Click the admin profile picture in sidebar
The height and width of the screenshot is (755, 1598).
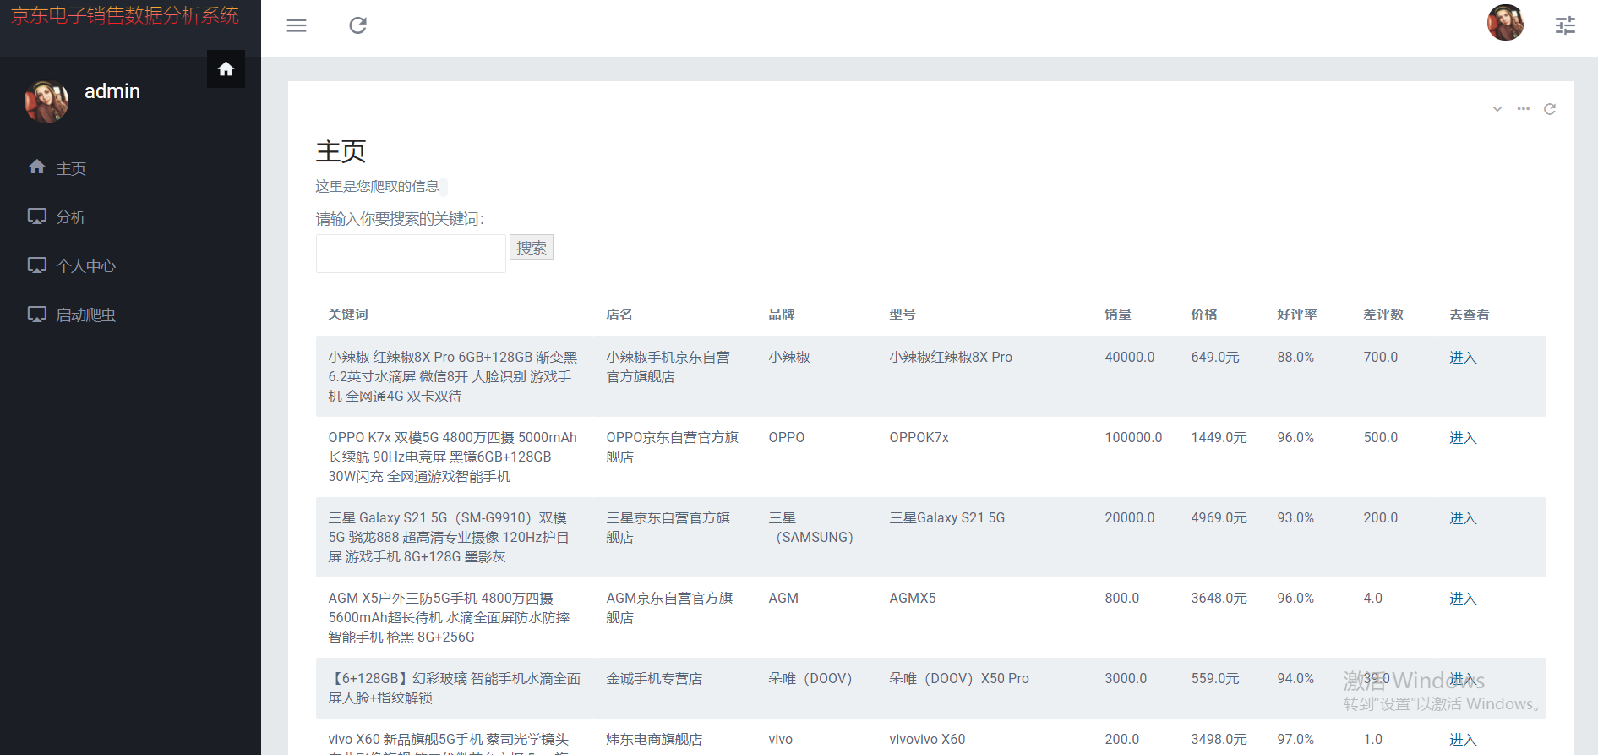coord(46,101)
